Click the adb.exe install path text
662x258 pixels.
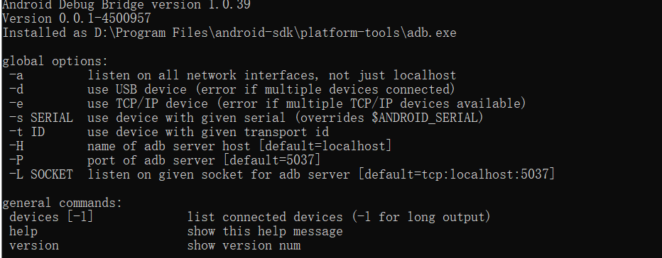pos(276,33)
